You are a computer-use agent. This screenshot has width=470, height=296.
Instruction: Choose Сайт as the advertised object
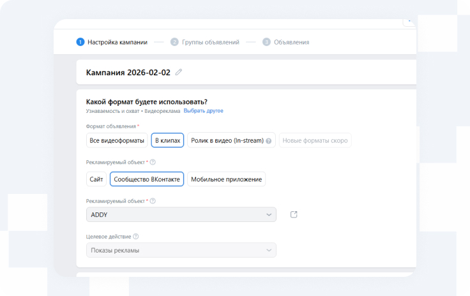click(x=96, y=179)
